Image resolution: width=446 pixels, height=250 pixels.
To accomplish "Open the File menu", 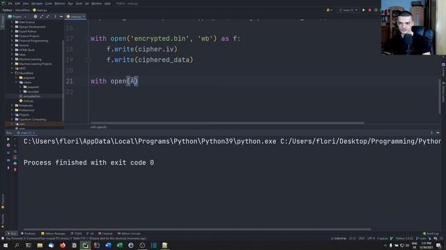I will [10, 3].
